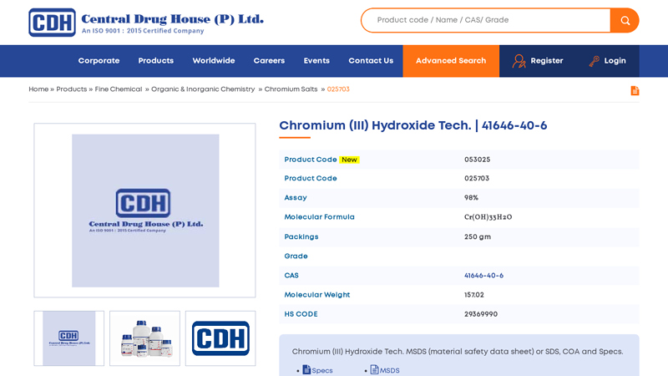
Task: Click the orange document icon beside breadcrumb
Action: 635,90
